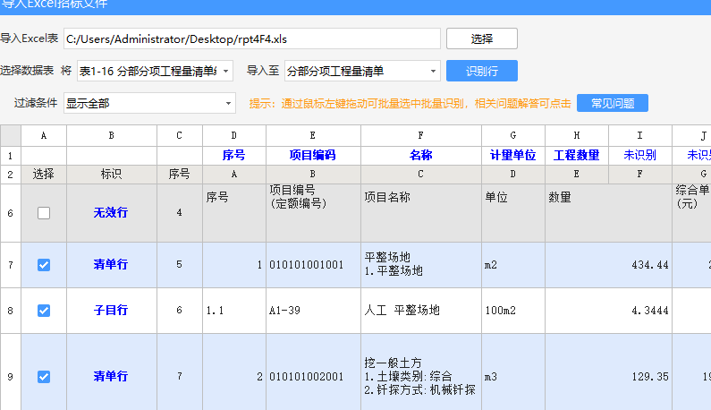Select column header letter E

313,135
